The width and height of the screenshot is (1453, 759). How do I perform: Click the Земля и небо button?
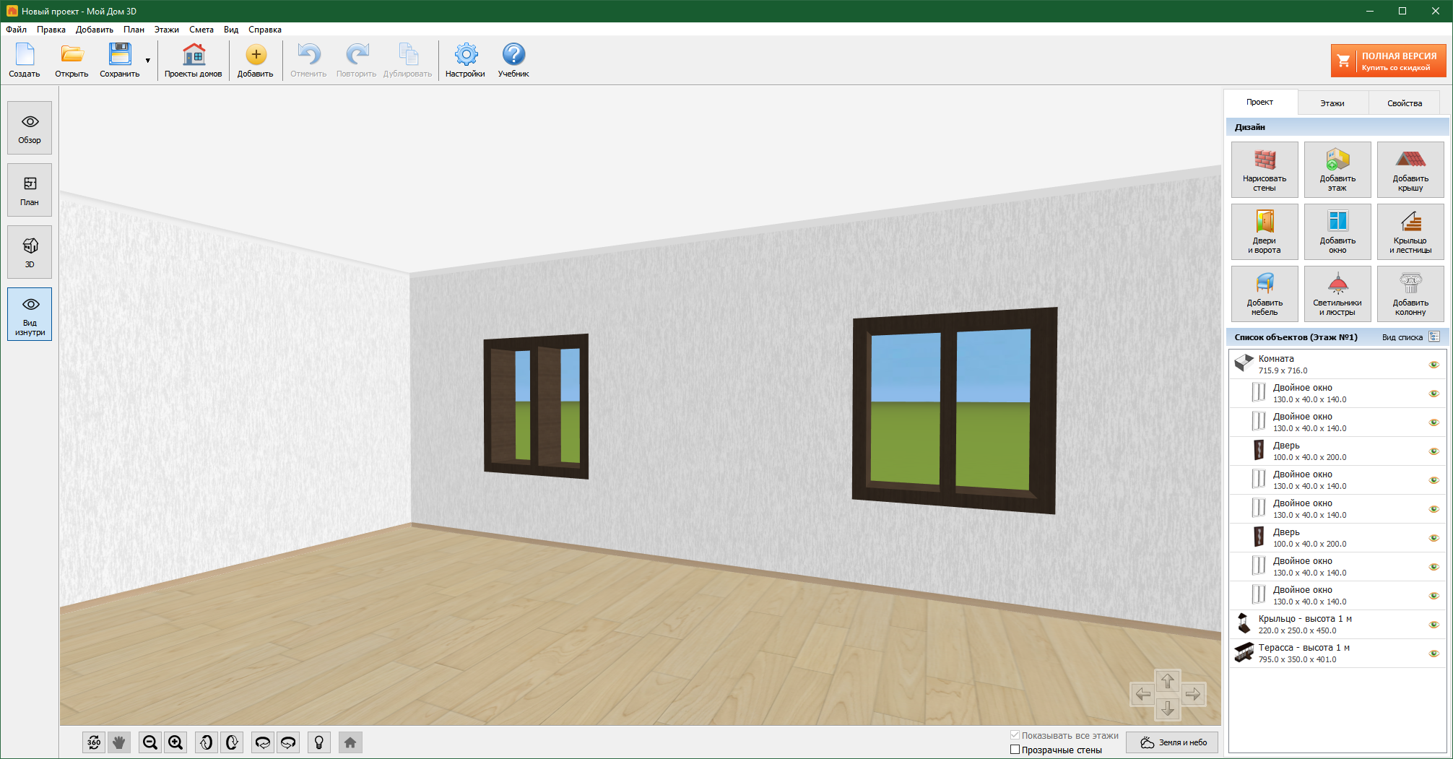[1174, 742]
